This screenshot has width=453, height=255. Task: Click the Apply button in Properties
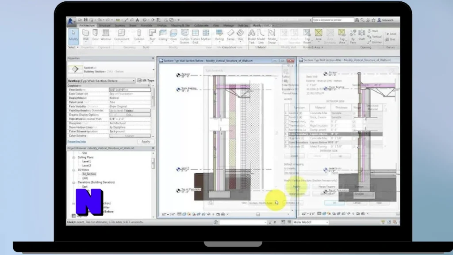click(x=146, y=142)
